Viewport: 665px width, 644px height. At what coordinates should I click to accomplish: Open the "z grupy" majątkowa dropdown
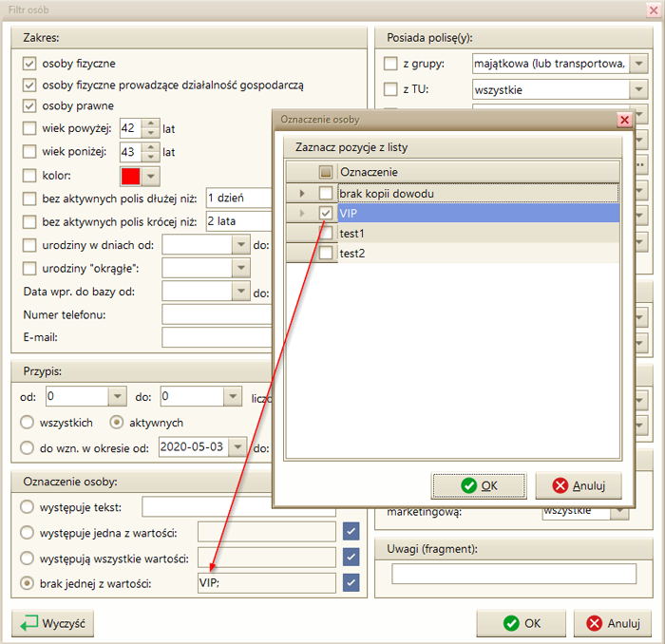(639, 64)
